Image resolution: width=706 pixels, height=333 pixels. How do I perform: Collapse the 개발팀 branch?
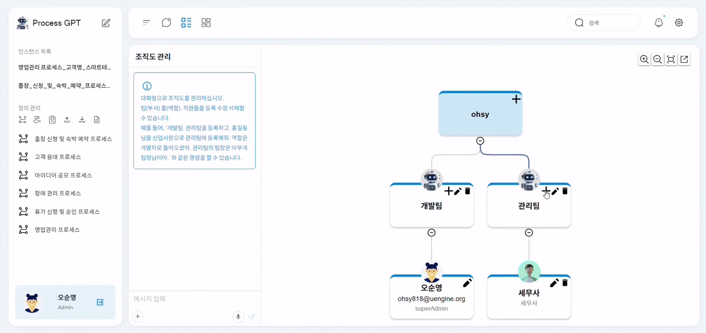431,233
